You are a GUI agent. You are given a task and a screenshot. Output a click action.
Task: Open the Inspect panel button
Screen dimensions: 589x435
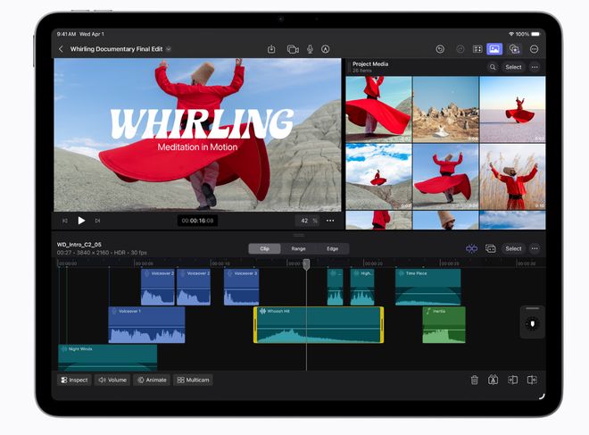[x=74, y=380]
